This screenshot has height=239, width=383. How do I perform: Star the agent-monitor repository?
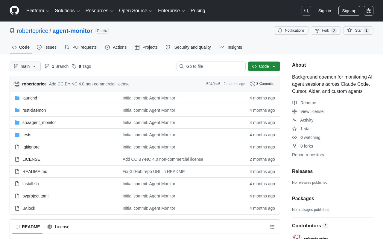point(358,30)
